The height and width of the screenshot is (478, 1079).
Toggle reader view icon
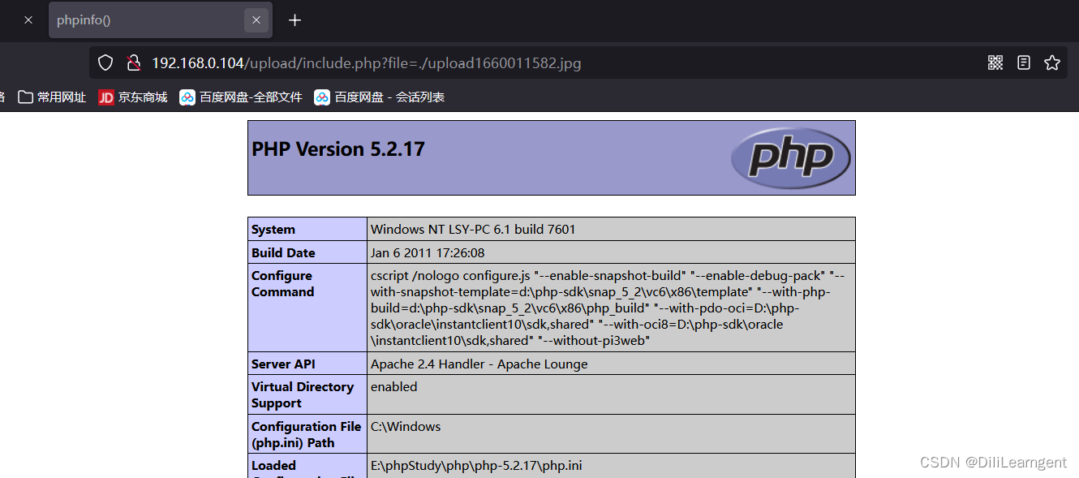pyautogui.click(x=1024, y=62)
